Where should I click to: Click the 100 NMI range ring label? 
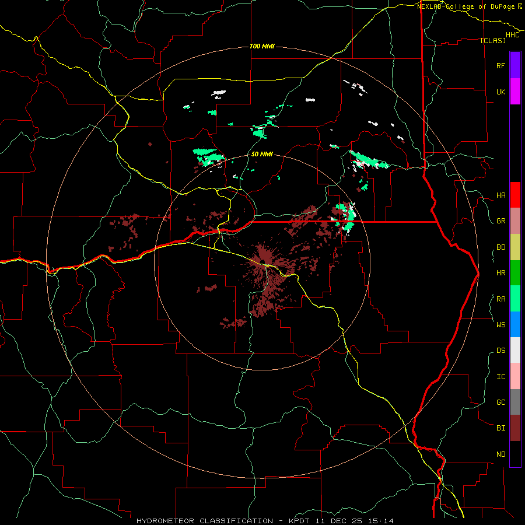coord(262,46)
